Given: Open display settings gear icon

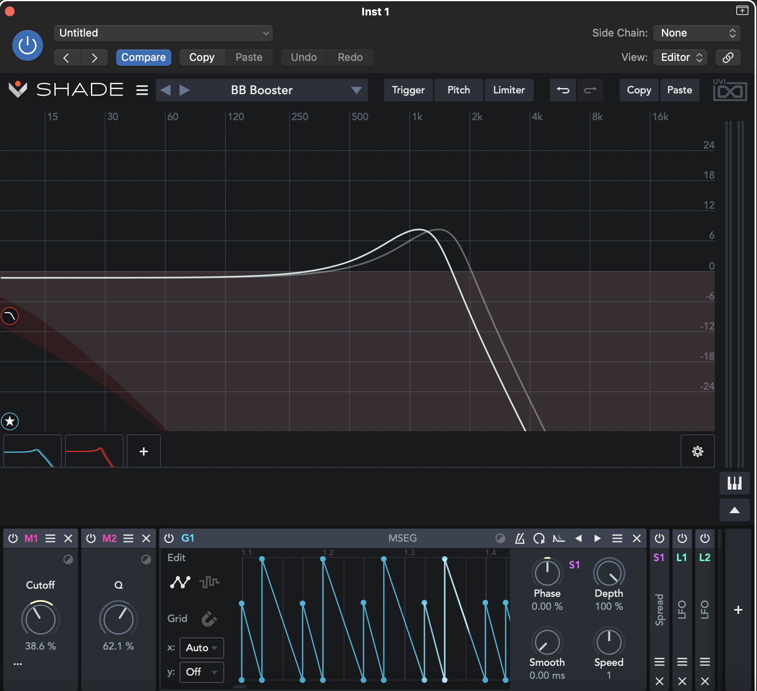Looking at the screenshot, I should click(698, 451).
